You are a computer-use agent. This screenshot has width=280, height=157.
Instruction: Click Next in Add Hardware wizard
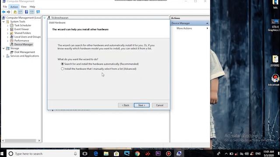coord(142,105)
